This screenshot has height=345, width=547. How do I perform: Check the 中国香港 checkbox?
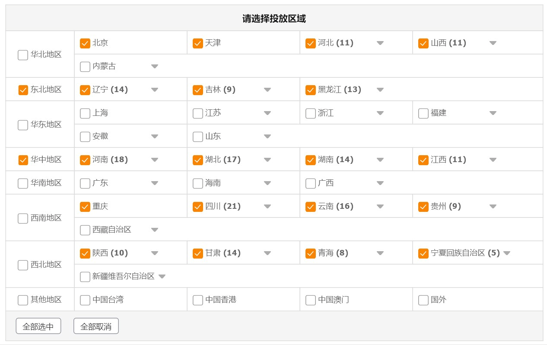[198, 300]
